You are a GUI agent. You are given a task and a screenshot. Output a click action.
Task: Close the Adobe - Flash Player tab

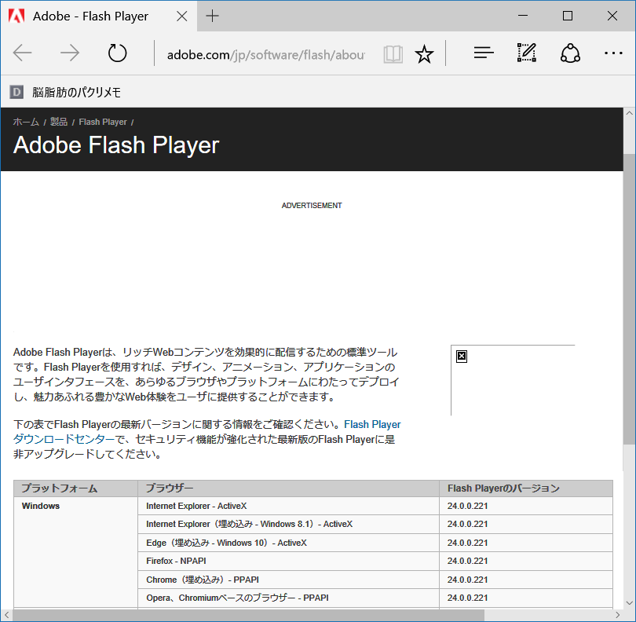182,16
